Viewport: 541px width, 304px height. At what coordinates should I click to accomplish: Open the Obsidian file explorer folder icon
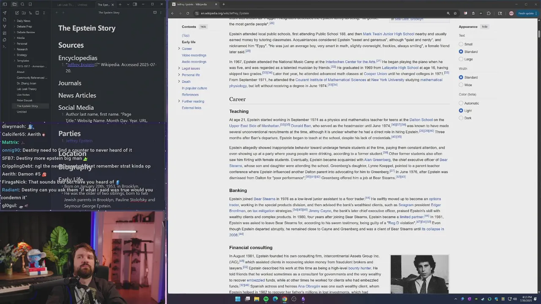click(x=14, y=4)
